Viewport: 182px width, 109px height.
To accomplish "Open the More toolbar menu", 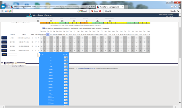I will [108, 11].
